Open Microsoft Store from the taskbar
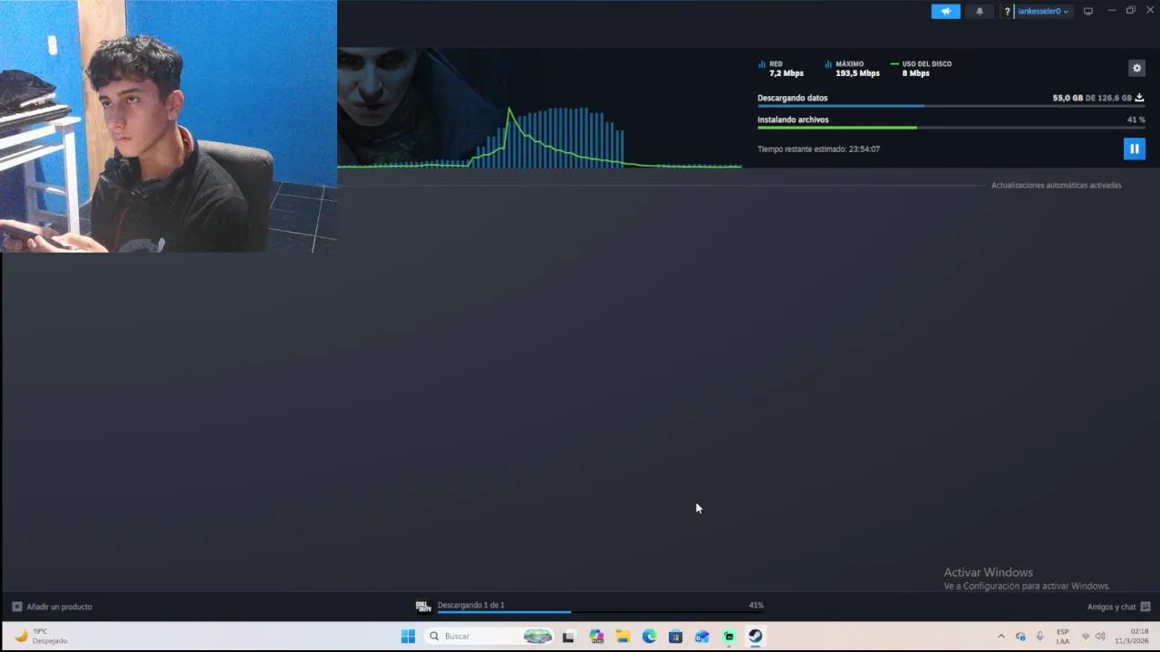 coord(675,637)
